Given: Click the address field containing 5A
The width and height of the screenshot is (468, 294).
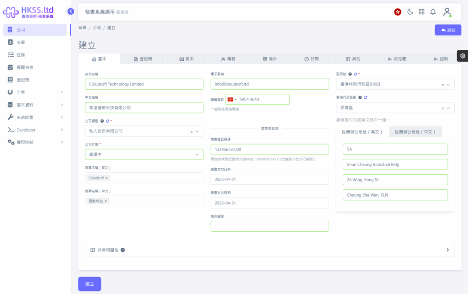Looking at the screenshot, I should coord(395,149).
